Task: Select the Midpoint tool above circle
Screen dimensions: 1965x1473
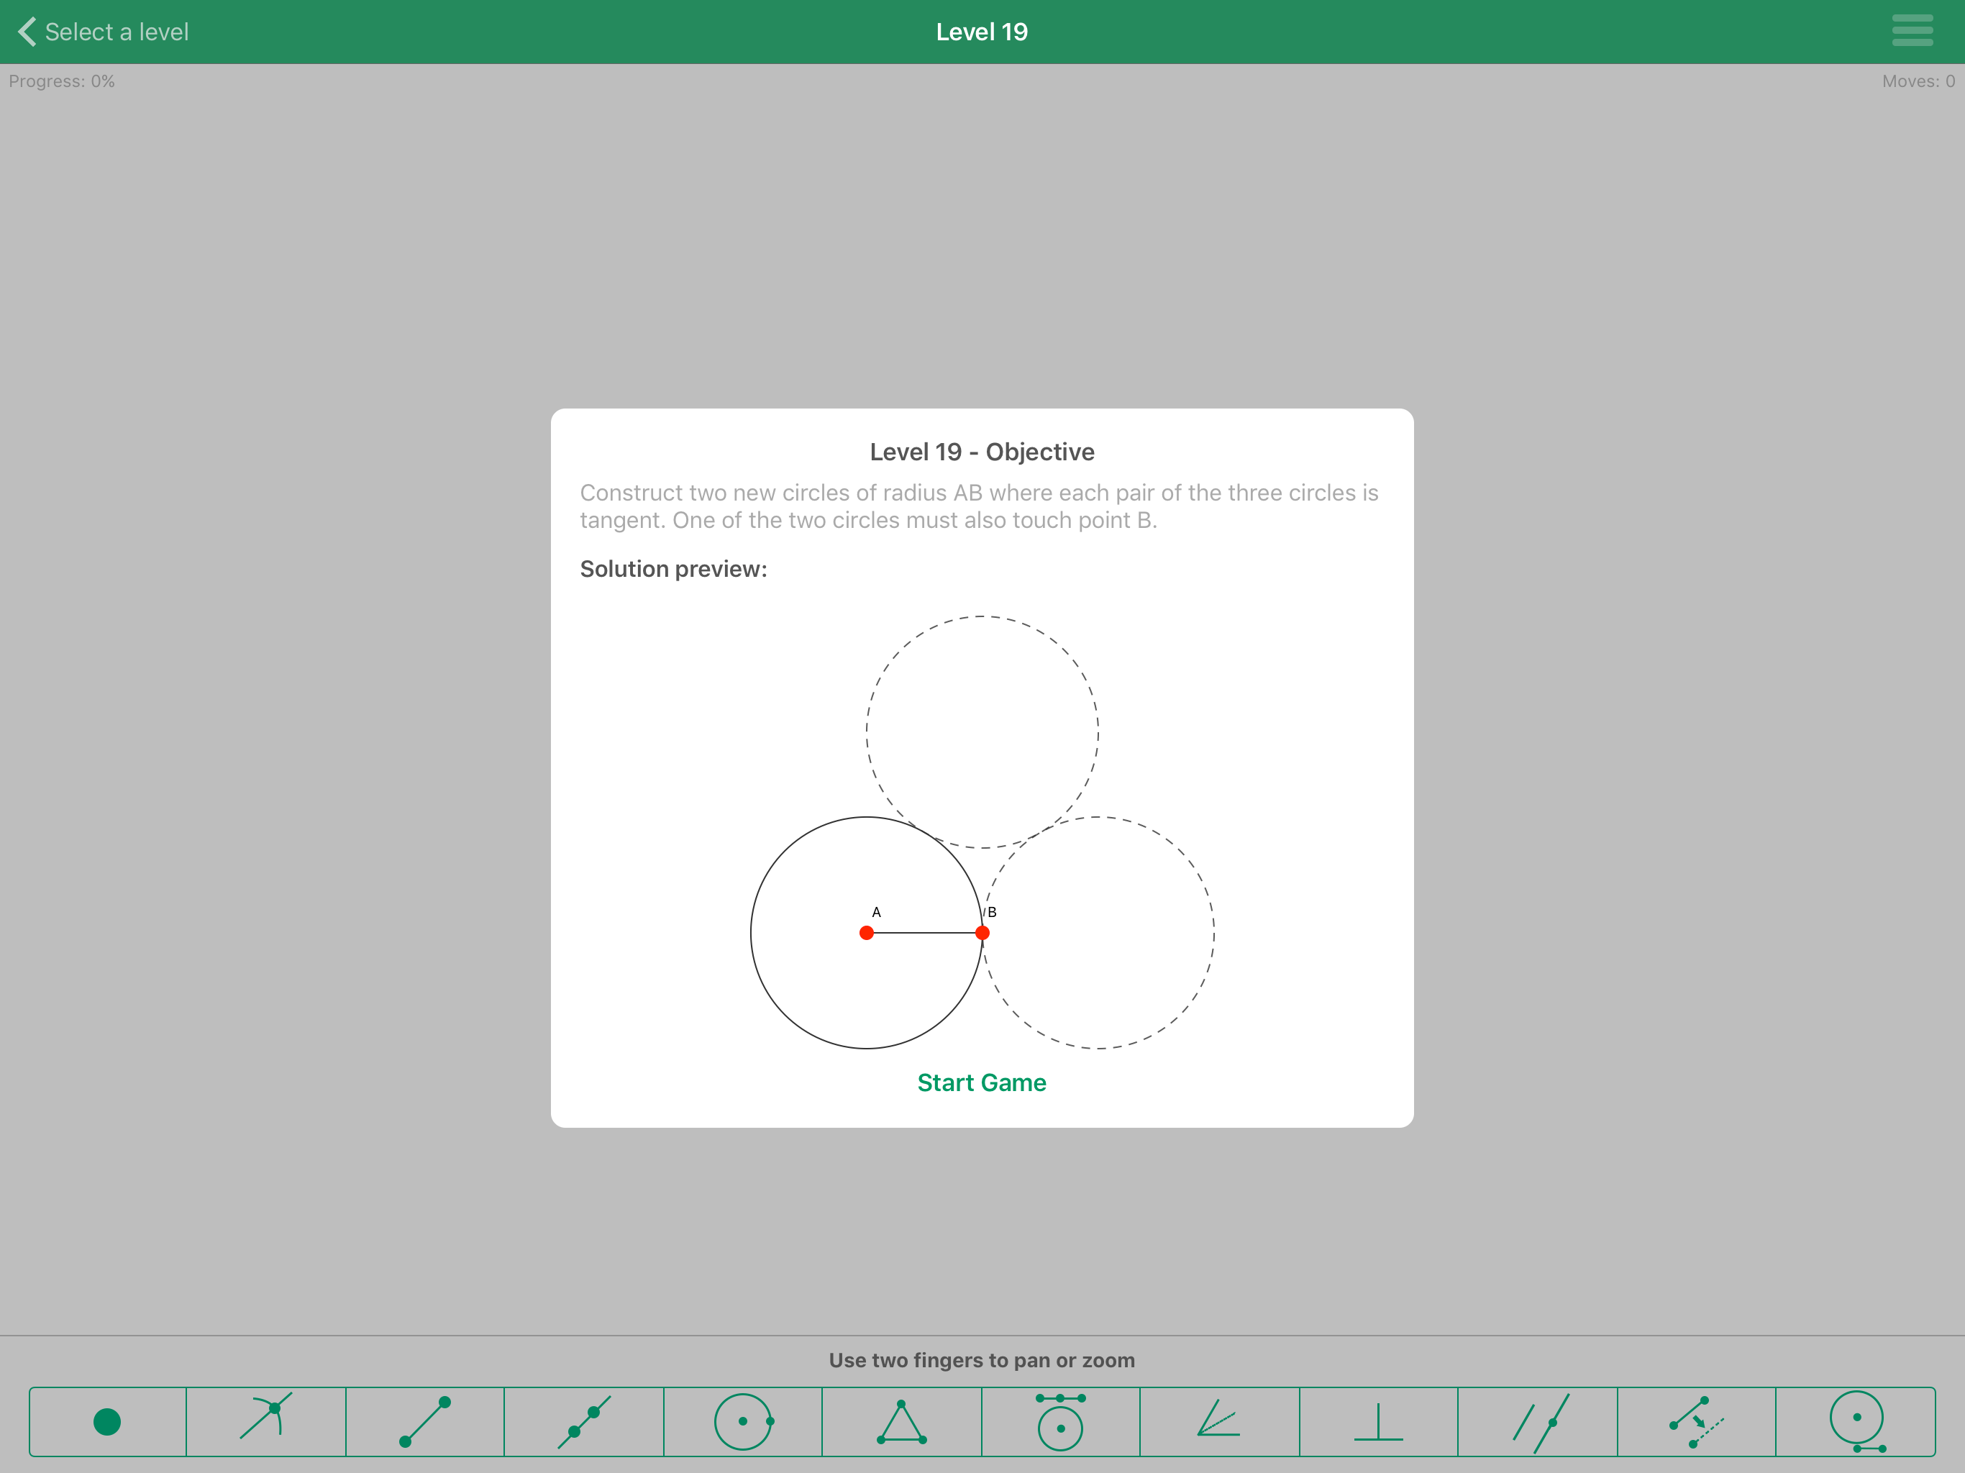Action: tap(1059, 1421)
